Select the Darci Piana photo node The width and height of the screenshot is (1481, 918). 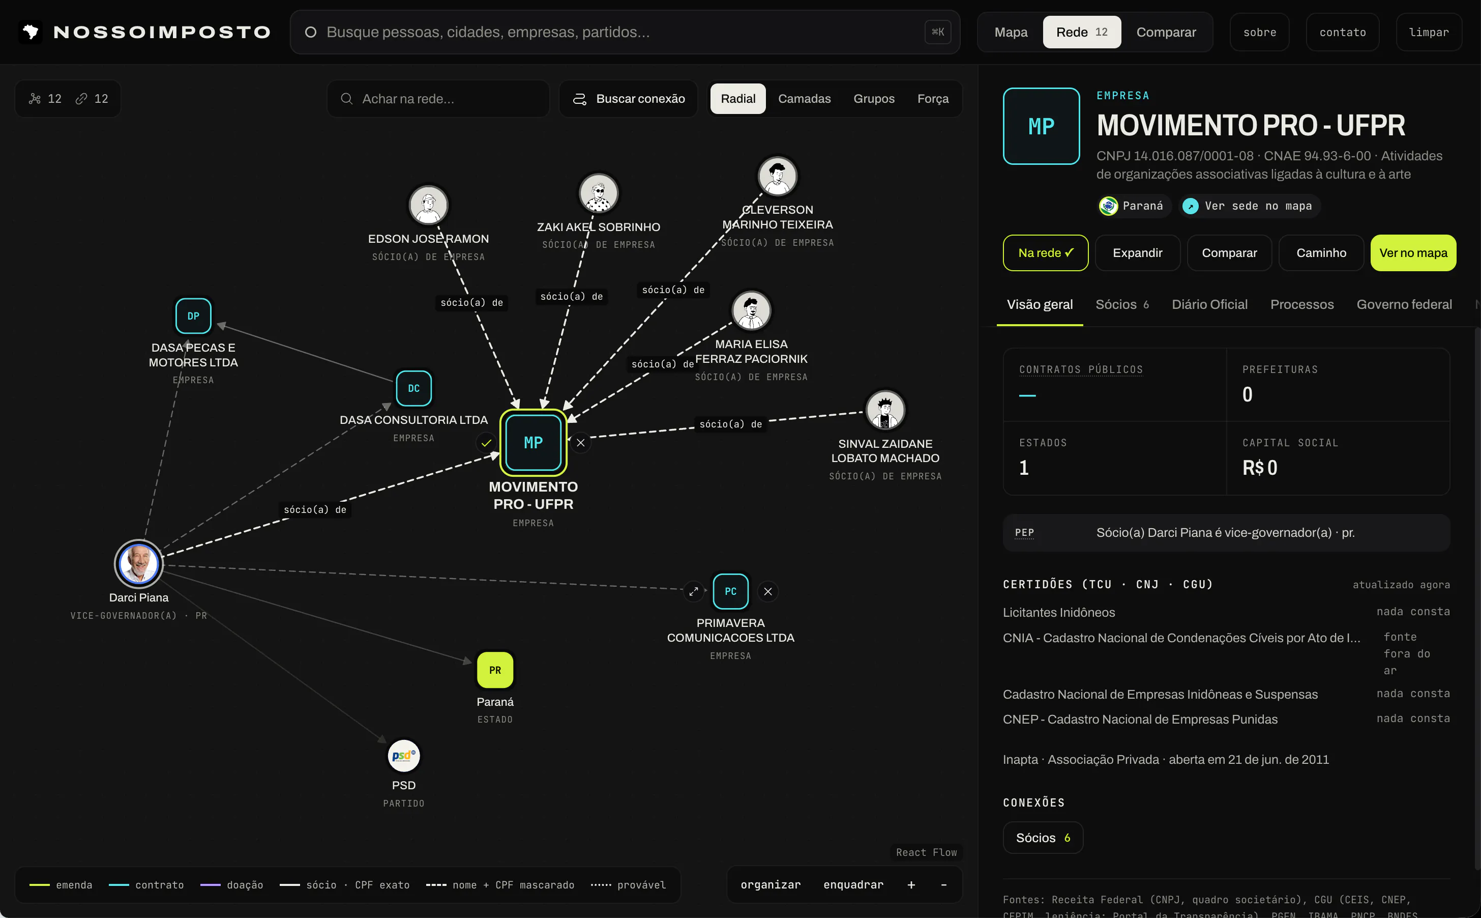139,563
